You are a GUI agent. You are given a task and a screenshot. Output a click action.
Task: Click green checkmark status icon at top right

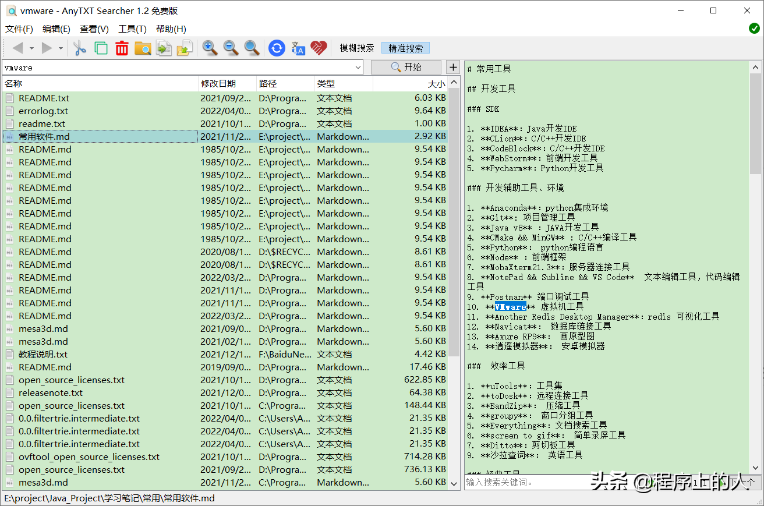click(754, 28)
